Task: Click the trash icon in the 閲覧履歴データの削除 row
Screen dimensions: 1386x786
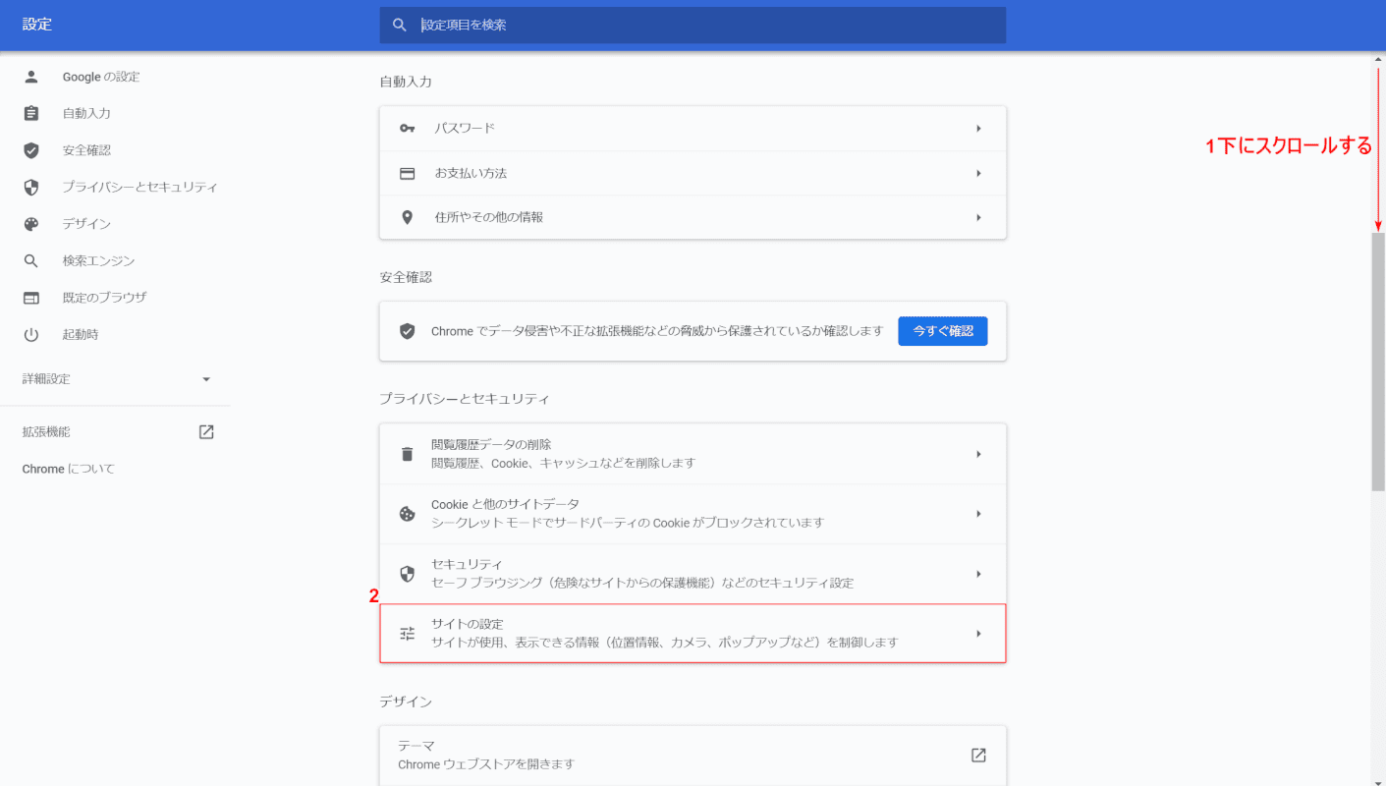Action: click(408, 454)
